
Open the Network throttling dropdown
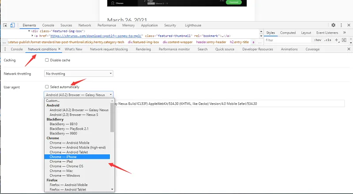[x=79, y=74]
